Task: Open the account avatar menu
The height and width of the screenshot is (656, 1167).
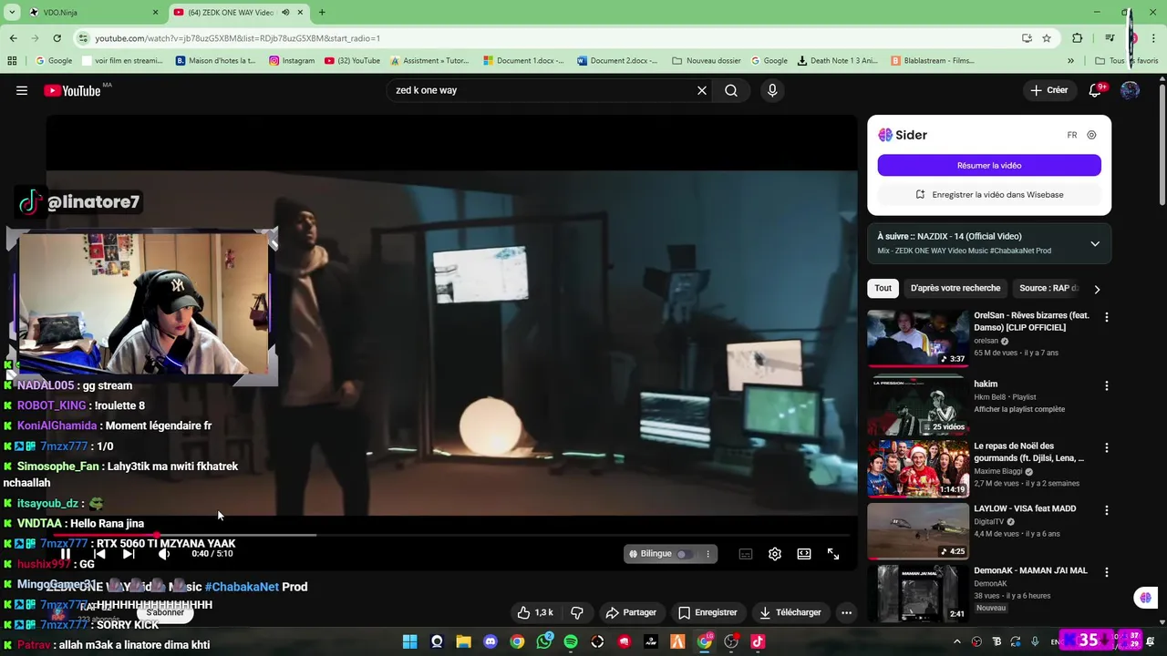Action: click(1130, 90)
